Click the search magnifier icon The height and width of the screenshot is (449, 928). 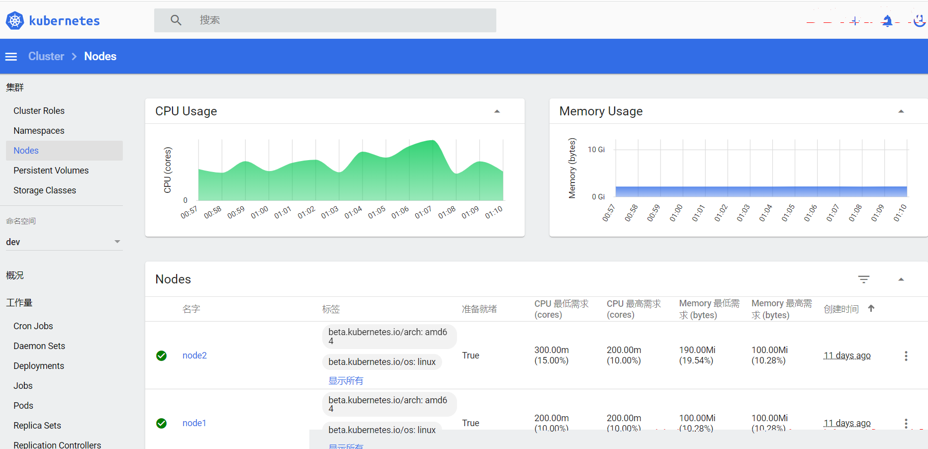[176, 20]
